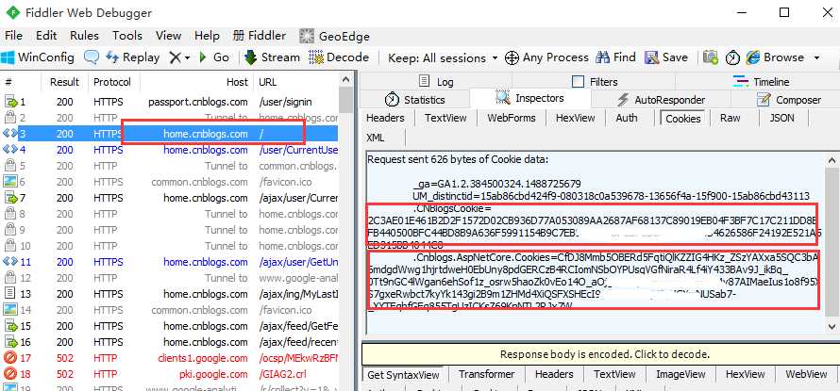Click the Fiddler menu item
840x391 pixels.
(260, 36)
